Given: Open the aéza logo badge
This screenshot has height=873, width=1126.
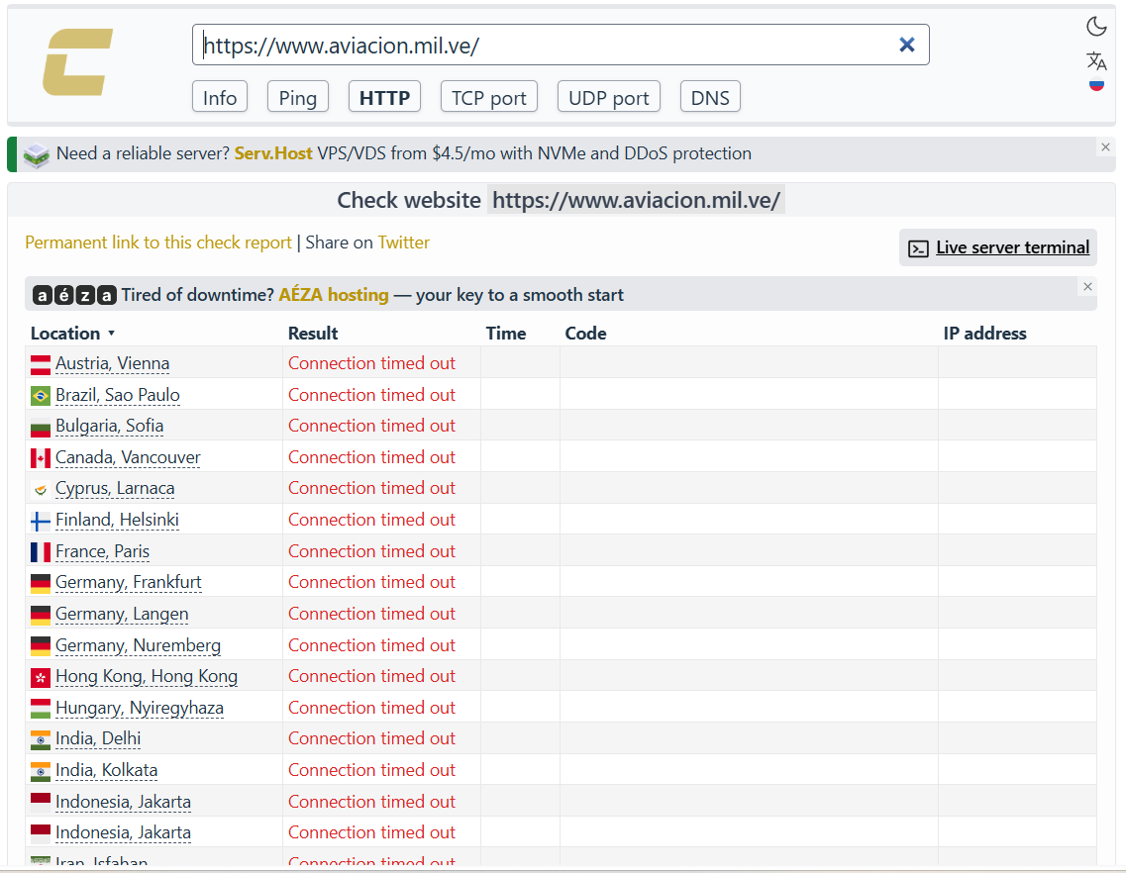Looking at the screenshot, I should pos(74,295).
